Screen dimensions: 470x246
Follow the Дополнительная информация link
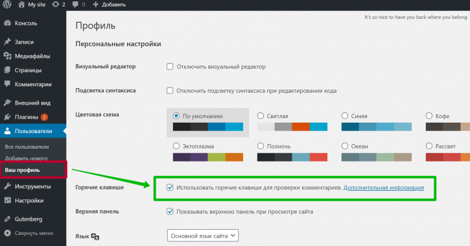pos(383,188)
